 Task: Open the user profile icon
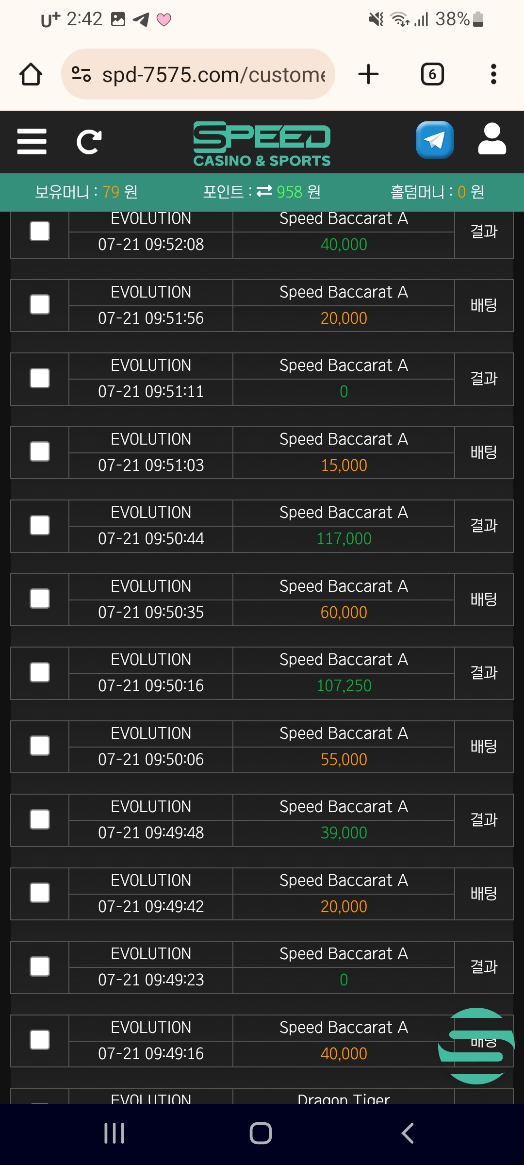click(x=492, y=139)
